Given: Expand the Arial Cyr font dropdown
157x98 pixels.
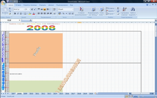Looking at the screenshot, I should pos(24,9).
